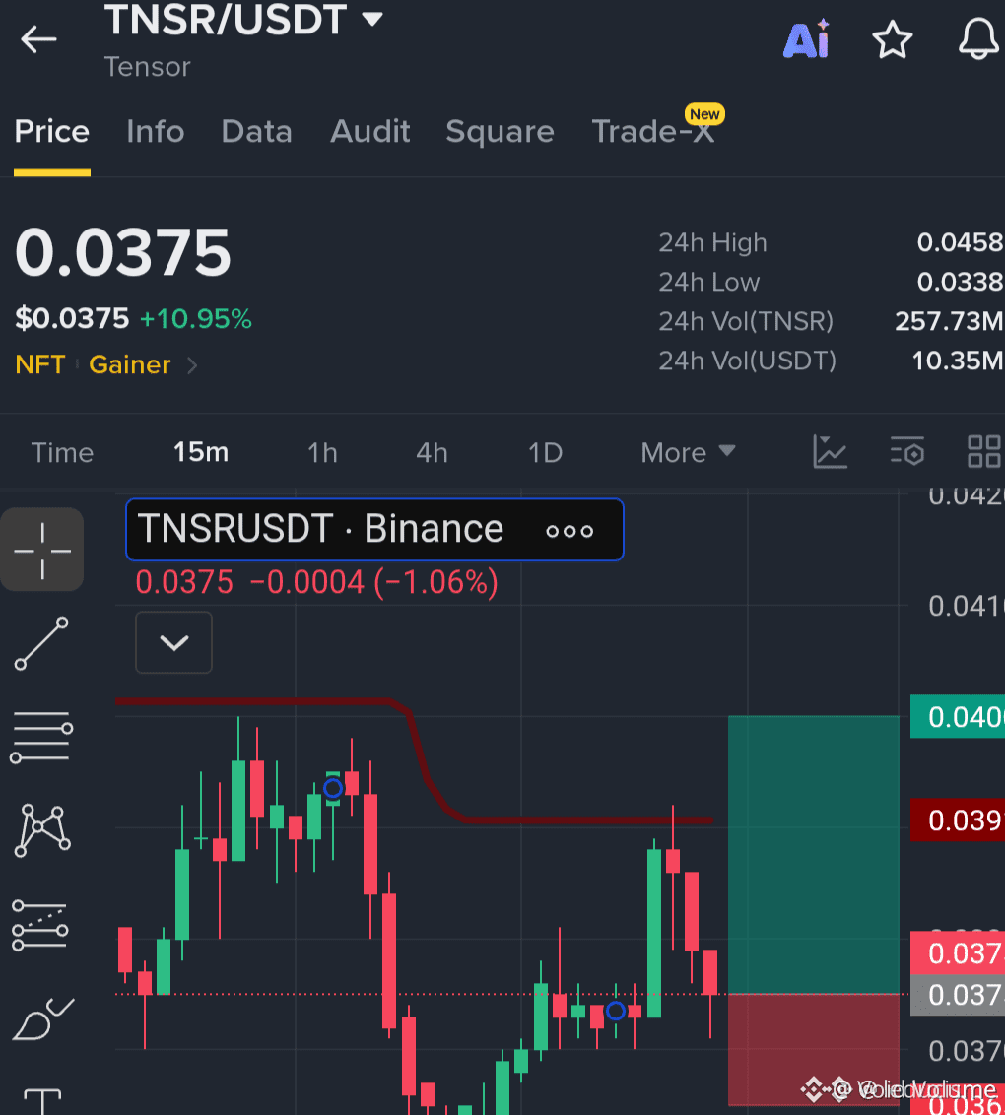The height and width of the screenshot is (1115, 1005).
Task: Select the crosshair cursor tool
Action: [42, 550]
